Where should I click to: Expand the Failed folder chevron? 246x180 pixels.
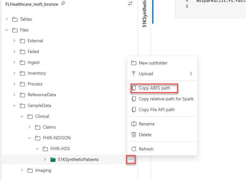pyautogui.click(x=15, y=51)
